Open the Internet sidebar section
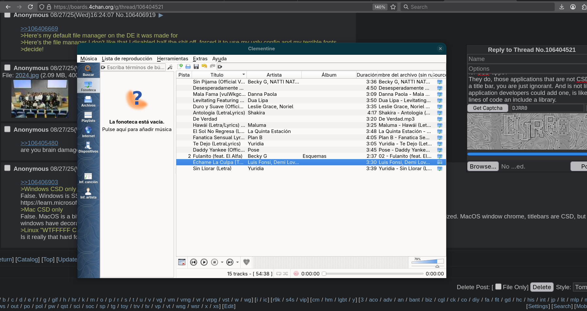Screen dimensions: 587x311 (88, 132)
